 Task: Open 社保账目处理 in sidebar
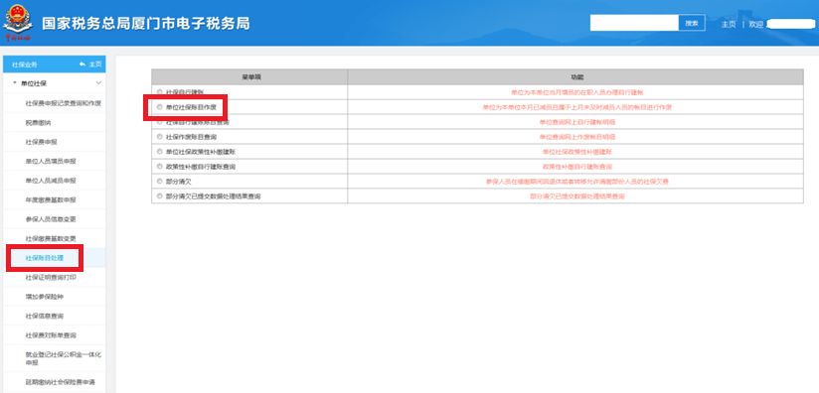[45, 258]
